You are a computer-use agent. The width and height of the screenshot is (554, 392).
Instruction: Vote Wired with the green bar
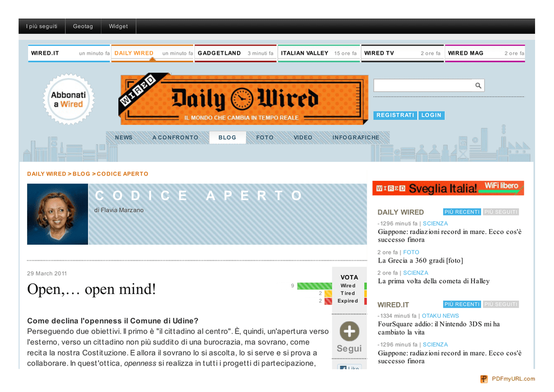tap(314, 286)
